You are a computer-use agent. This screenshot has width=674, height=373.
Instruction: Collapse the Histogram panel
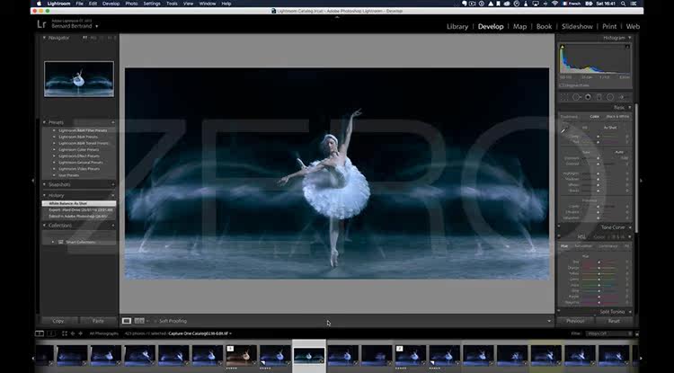(x=630, y=38)
